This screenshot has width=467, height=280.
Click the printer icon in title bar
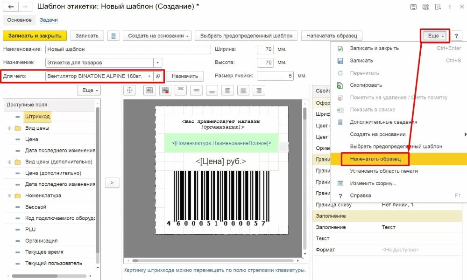tap(425, 7)
